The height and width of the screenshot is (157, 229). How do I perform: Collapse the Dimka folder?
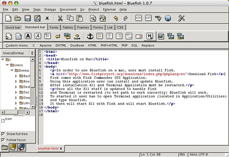point(12,71)
